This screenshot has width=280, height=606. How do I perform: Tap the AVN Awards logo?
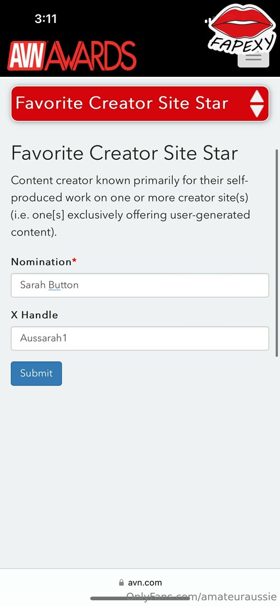click(72, 56)
